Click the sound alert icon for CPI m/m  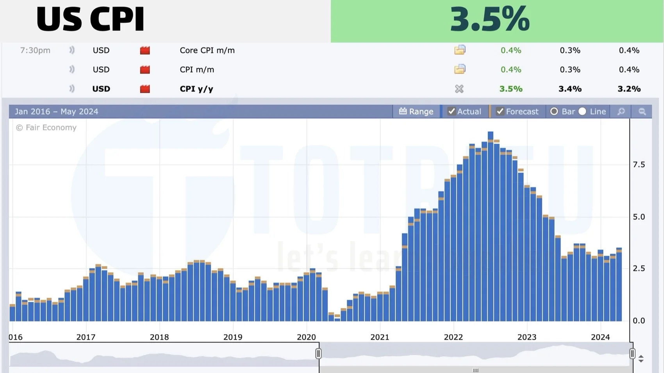coord(72,69)
